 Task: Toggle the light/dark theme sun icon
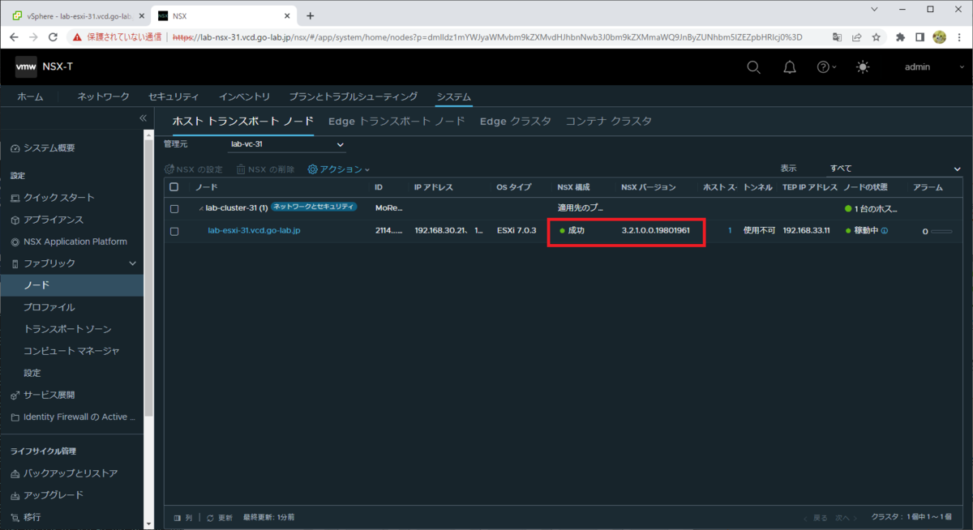click(x=863, y=67)
